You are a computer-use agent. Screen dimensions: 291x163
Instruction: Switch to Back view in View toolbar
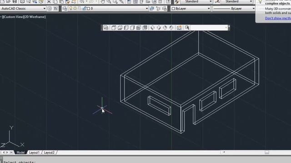coord(145,28)
